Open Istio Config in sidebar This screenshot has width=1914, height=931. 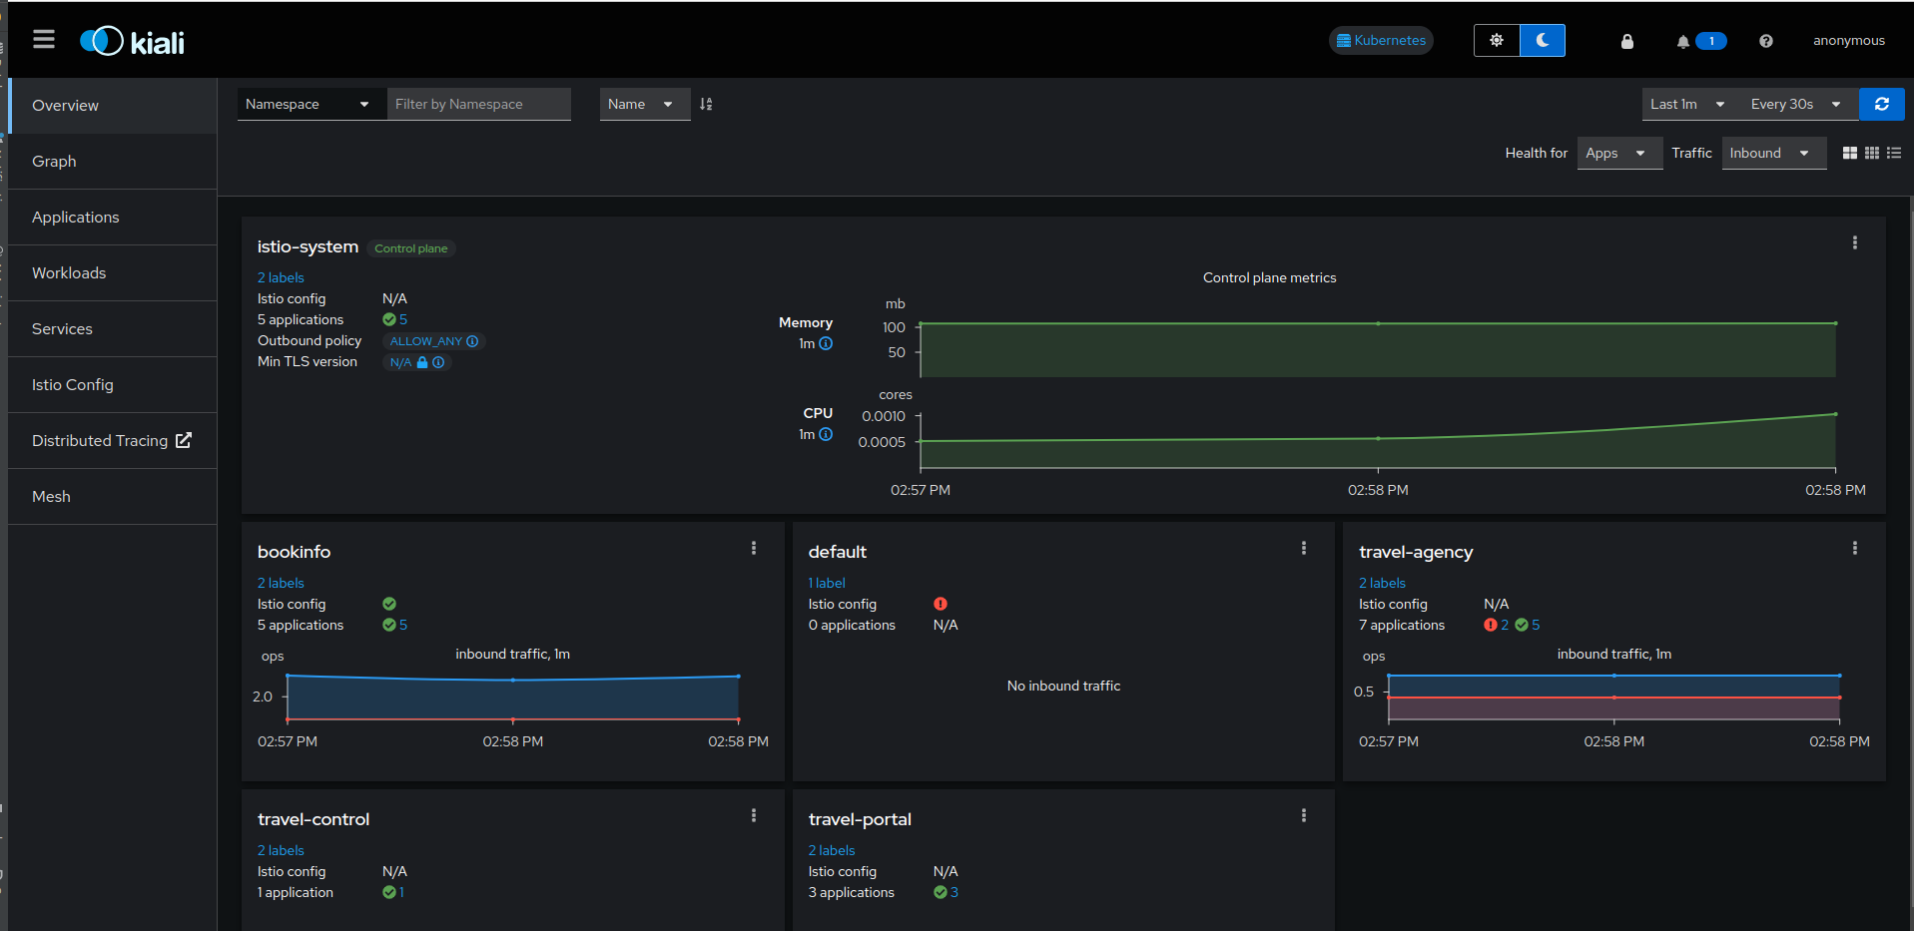click(73, 384)
